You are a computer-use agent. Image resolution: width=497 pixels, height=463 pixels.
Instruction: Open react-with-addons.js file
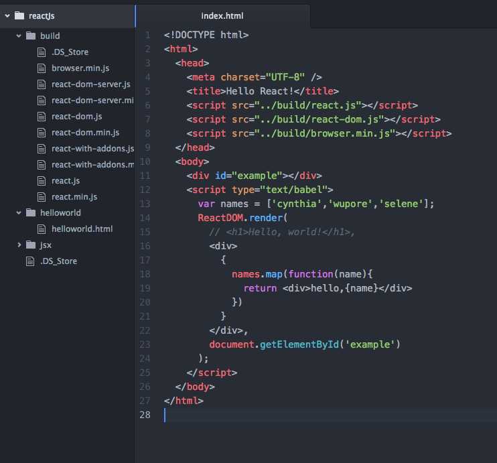pos(93,149)
